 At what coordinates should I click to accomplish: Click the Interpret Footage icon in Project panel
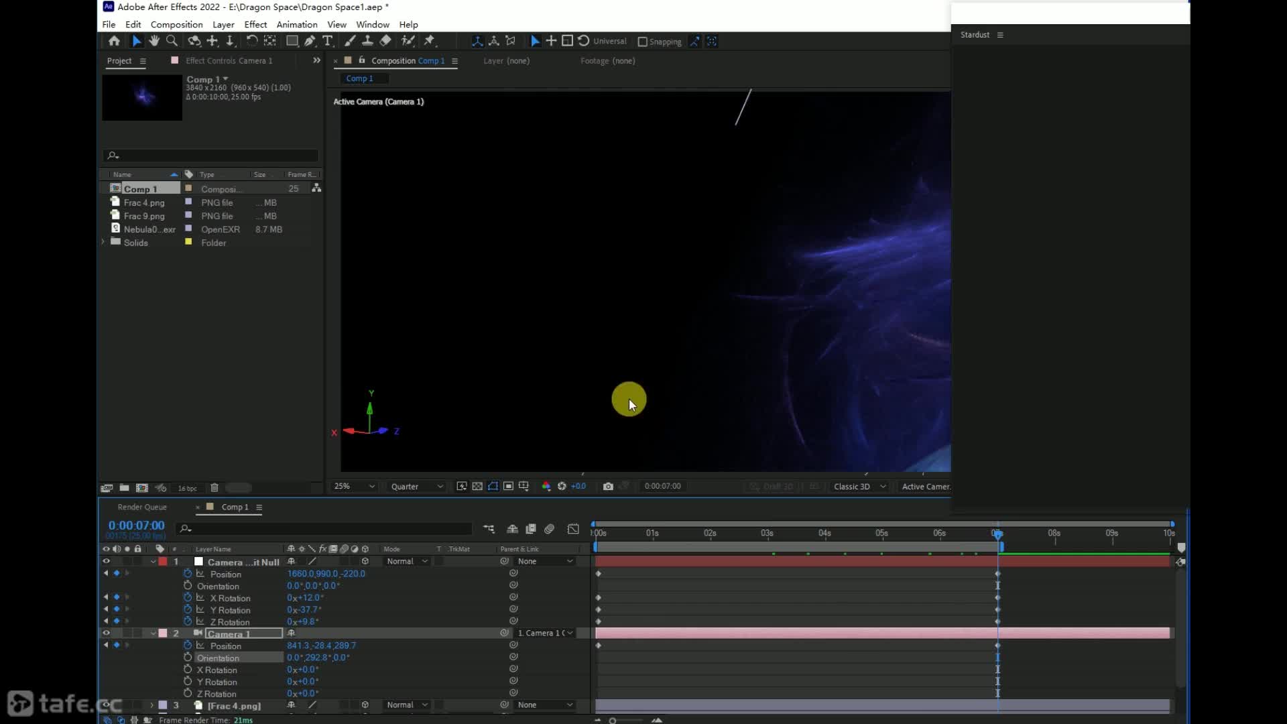(107, 488)
